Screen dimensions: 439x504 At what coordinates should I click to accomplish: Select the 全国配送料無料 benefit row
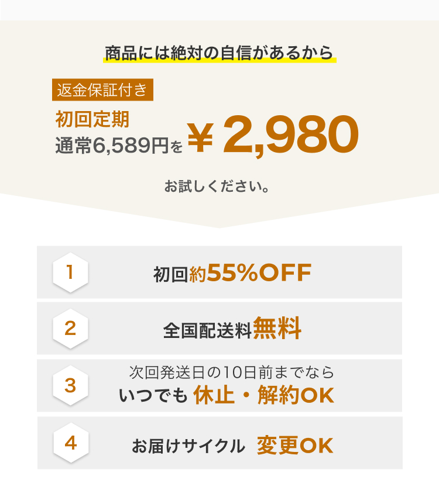(x=220, y=329)
